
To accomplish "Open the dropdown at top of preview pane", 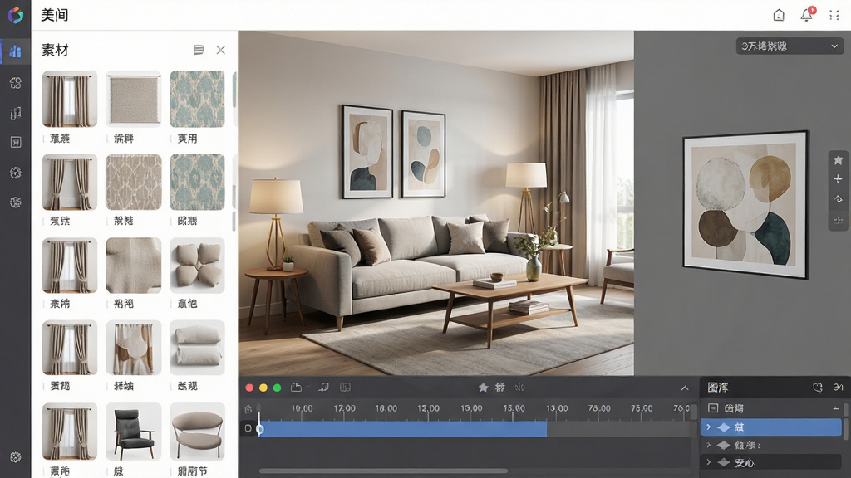I will tap(790, 46).
